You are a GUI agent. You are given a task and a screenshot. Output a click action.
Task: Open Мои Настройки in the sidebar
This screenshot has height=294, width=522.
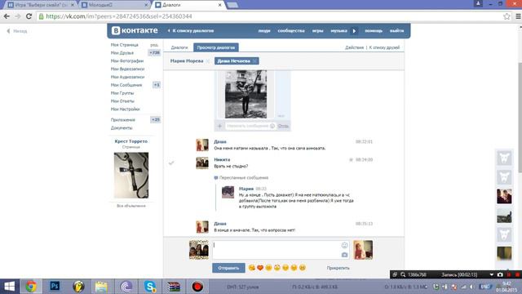(125, 109)
